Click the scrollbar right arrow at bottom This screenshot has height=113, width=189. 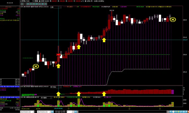click(169, 112)
